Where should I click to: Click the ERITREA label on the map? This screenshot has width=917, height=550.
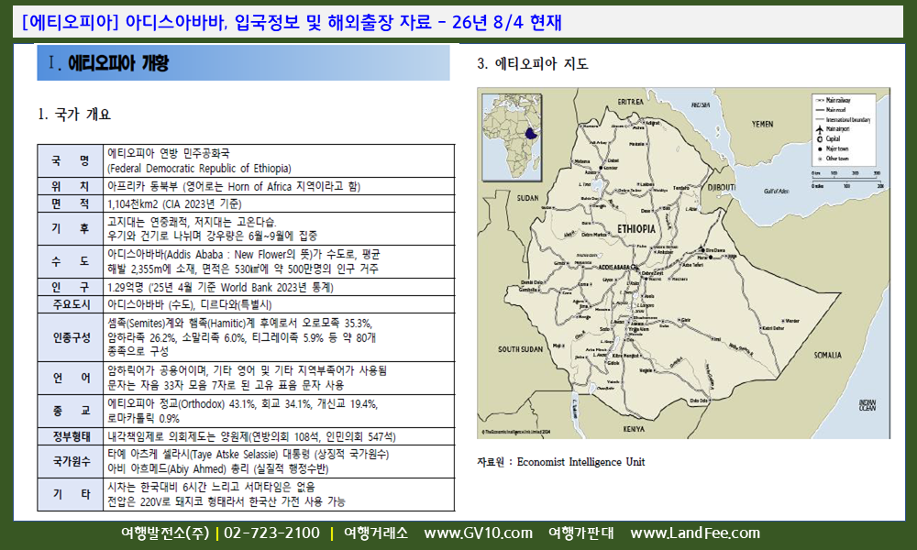631,103
